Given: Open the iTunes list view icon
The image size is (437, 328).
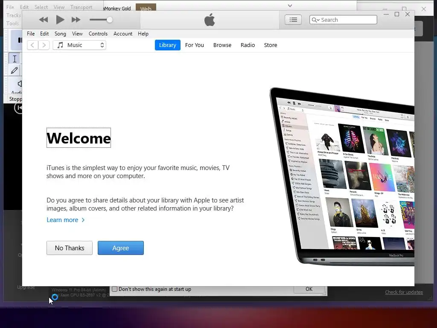Looking at the screenshot, I should point(293,20).
